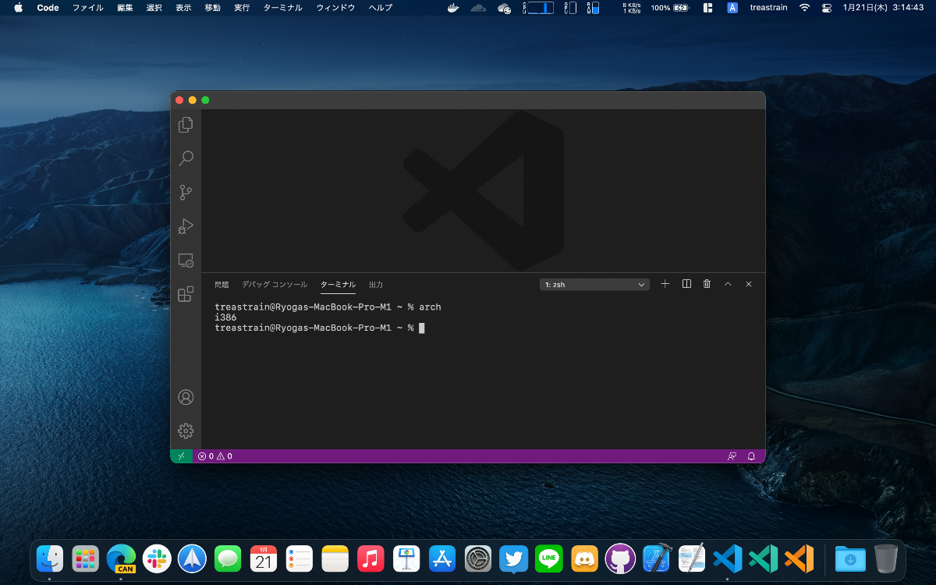Open the Manage gear menu
This screenshot has width=936, height=585.
click(x=186, y=431)
